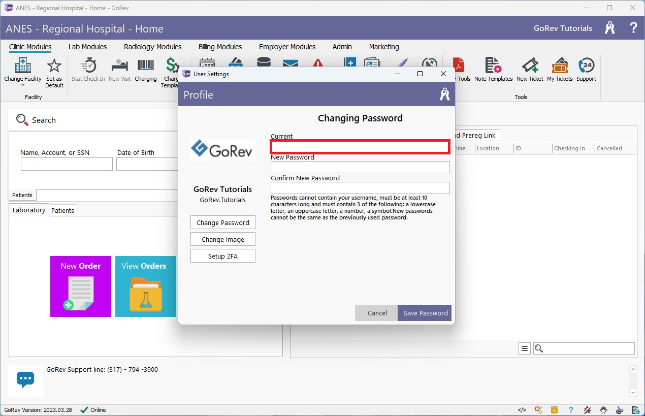This screenshot has height=416, width=645.
Task: Click the Save Password button
Action: [426, 313]
